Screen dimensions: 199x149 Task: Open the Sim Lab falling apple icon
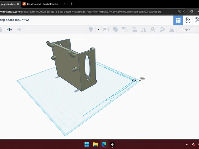[188, 20]
